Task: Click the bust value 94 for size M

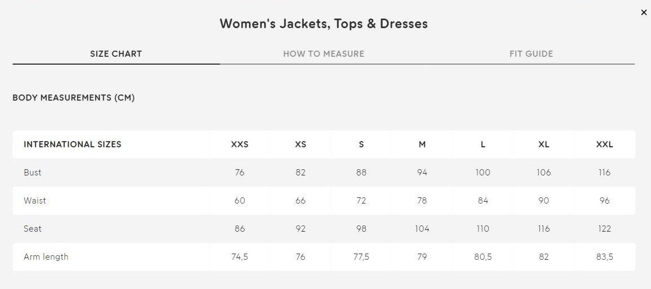Action: pyautogui.click(x=422, y=172)
